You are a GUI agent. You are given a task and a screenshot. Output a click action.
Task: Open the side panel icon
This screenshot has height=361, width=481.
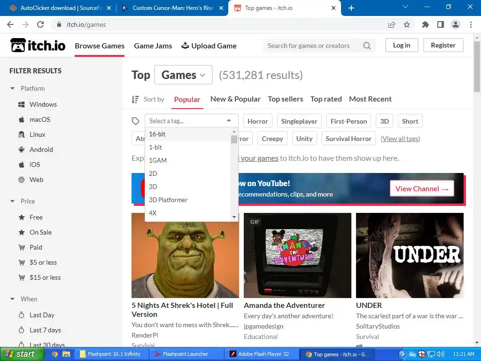click(x=441, y=24)
